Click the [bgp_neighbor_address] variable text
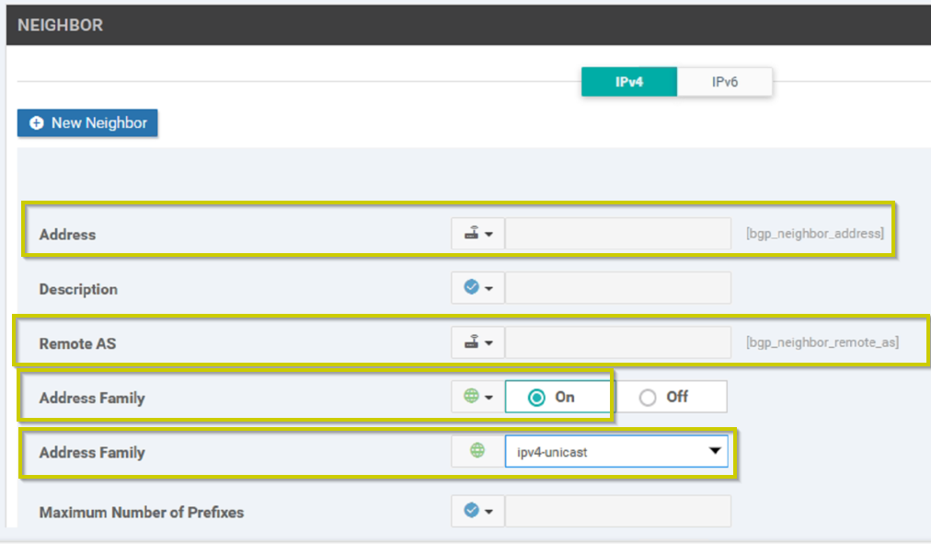Image resolution: width=931 pixels, height=544 pixels. click(x=815, y=234)
